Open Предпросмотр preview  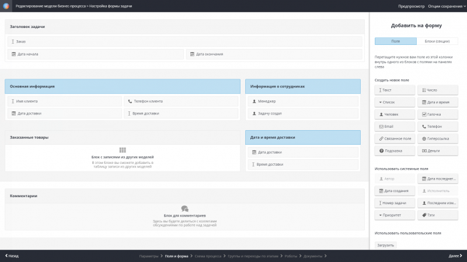[x=411, y=5]
